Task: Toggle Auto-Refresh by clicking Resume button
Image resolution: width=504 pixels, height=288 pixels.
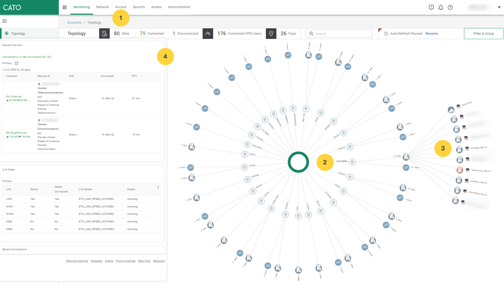Action: (x=431, y=34)
